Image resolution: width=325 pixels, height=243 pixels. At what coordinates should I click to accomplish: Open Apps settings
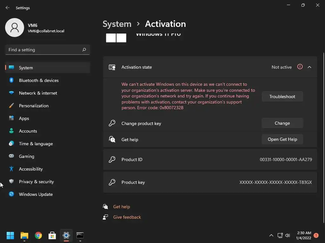pos(48,118)
